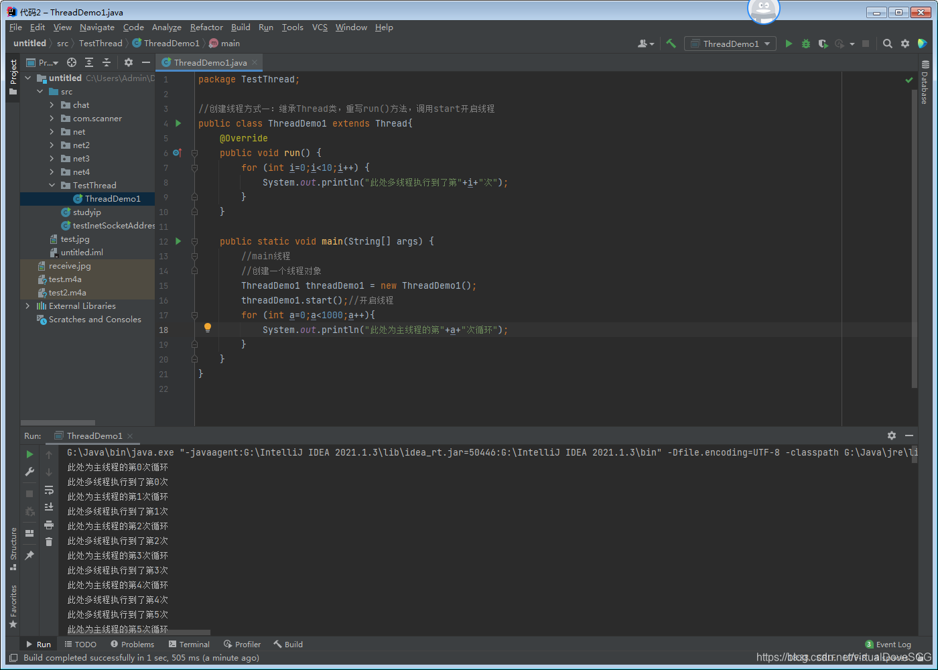This screenshot has height=670, width=938.
Task: Click the editor vertical scrollbar
Action: [x=915, y=239]
